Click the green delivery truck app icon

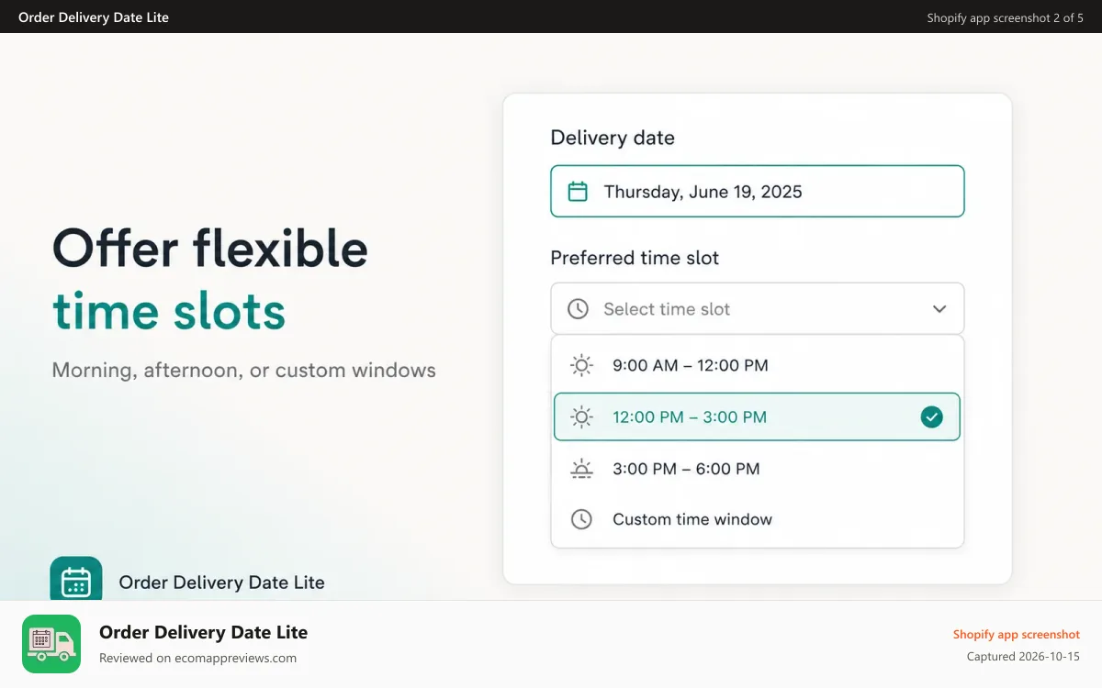[x=51, y=644]
